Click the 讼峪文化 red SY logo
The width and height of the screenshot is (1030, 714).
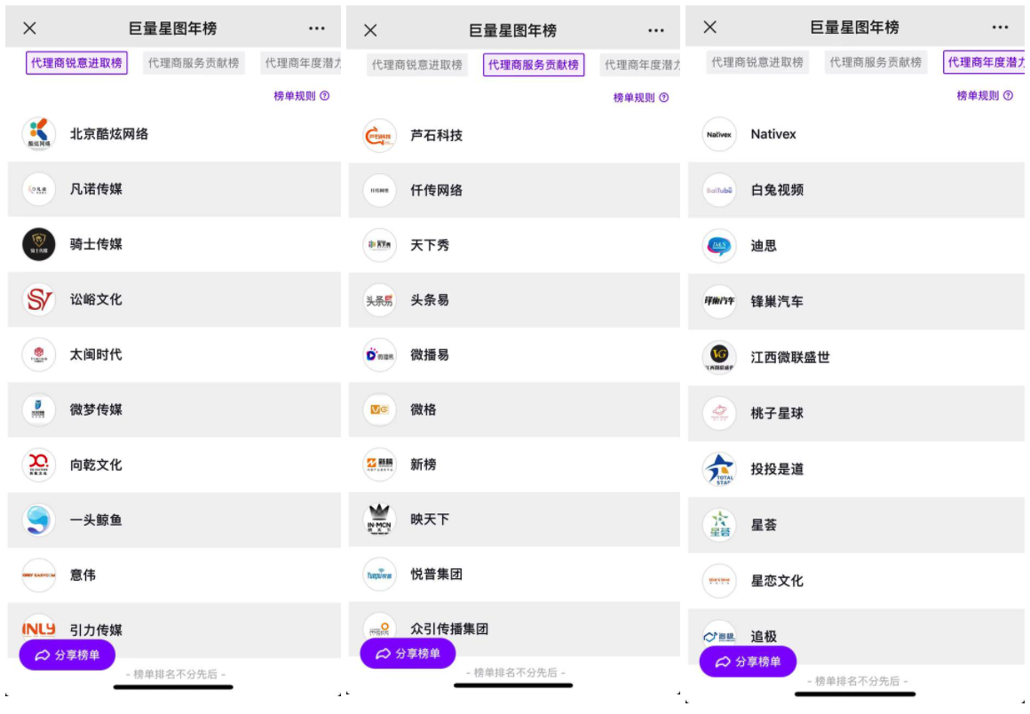coord(39,299)
